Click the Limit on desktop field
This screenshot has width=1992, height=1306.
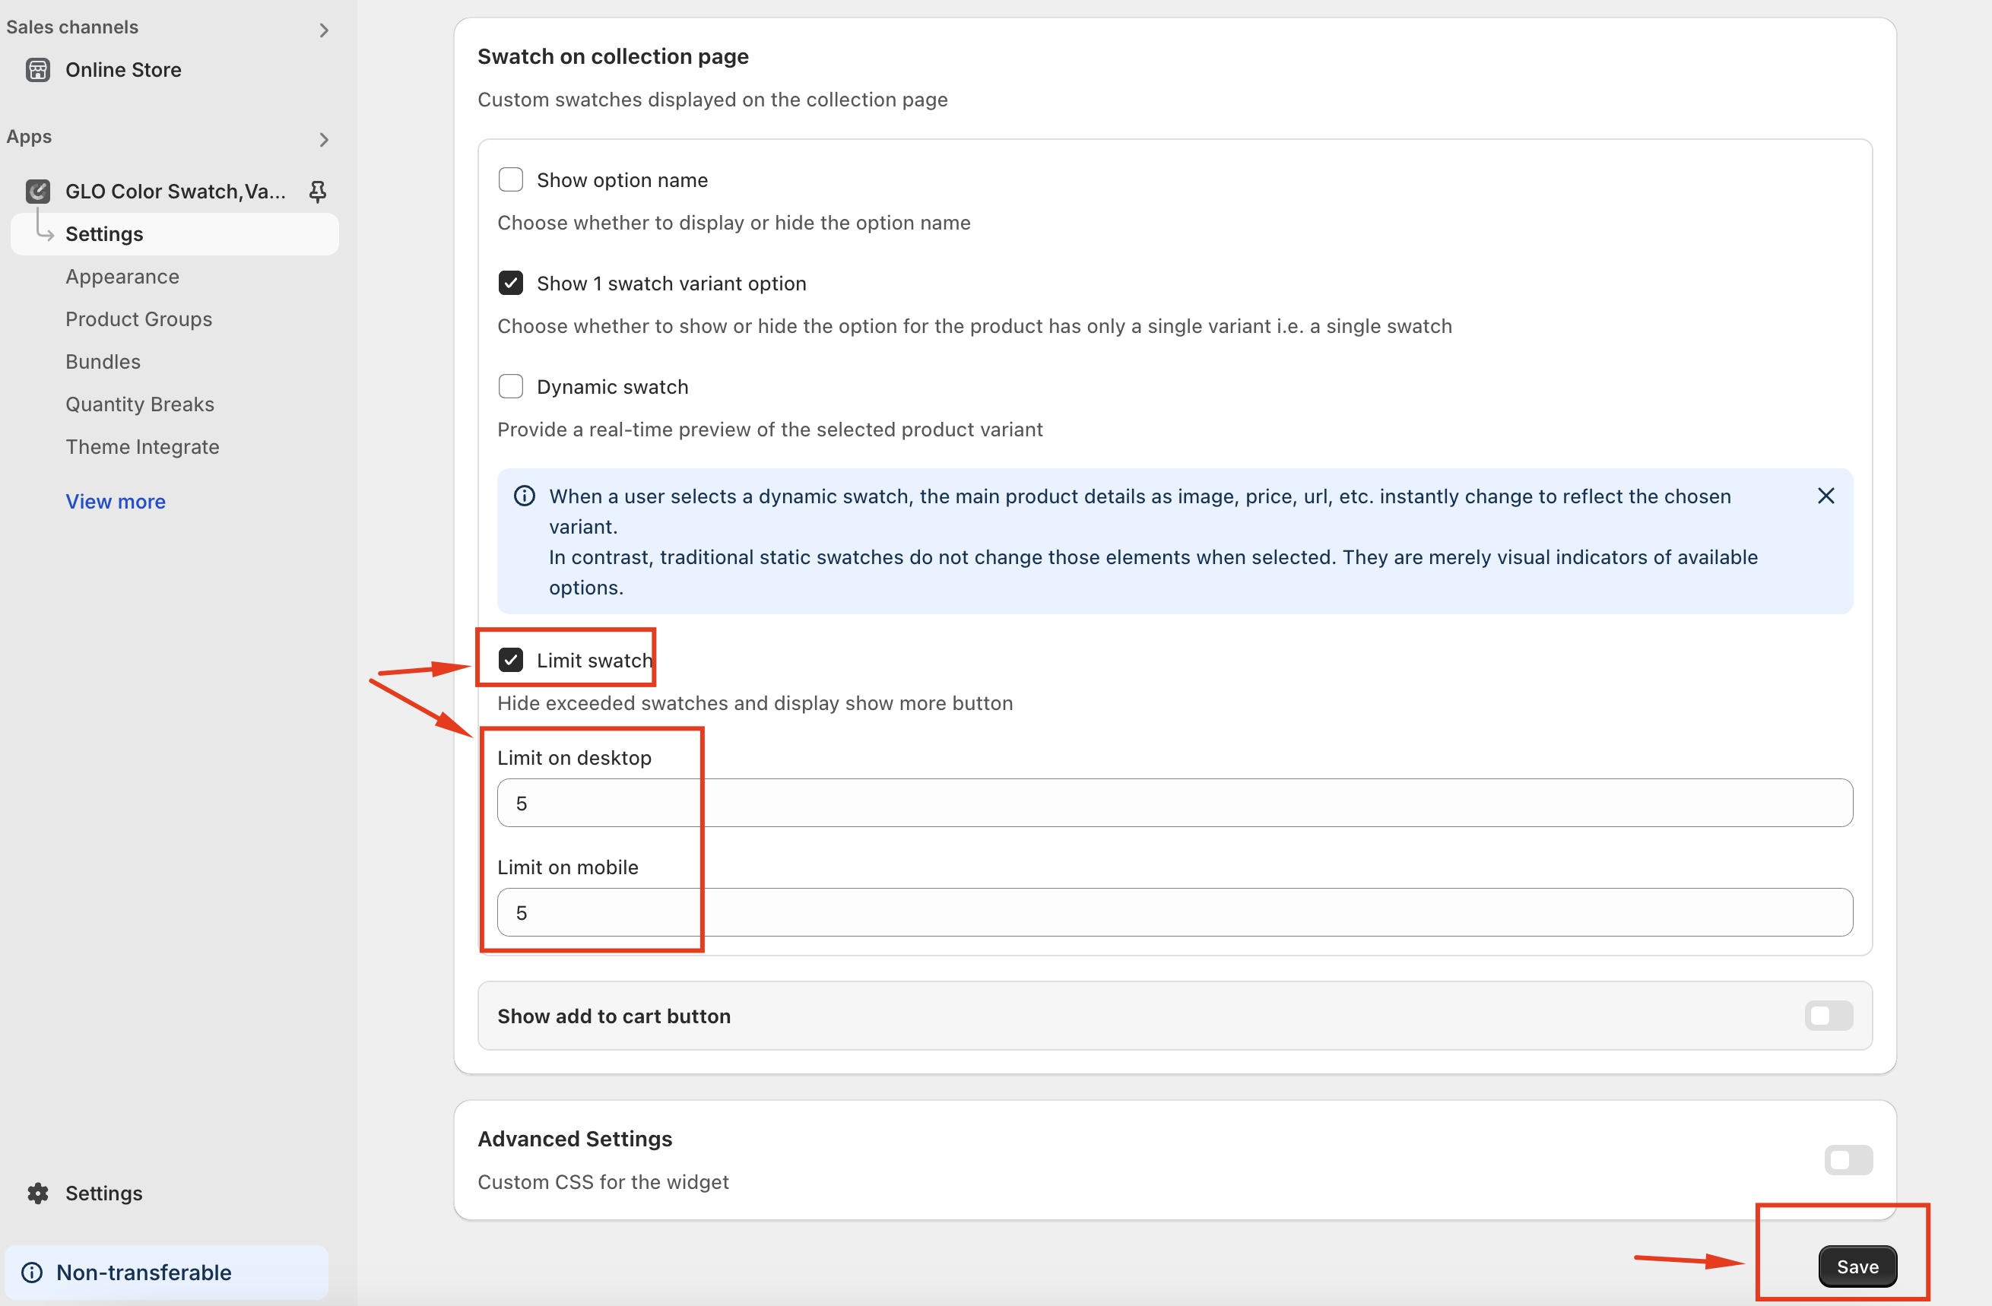(x=1174, y=804)
